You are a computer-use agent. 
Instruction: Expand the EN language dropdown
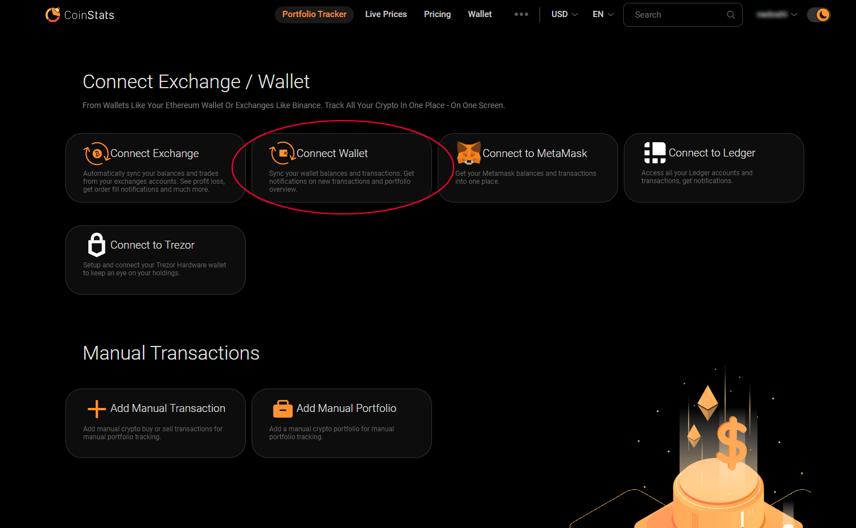pos(603,14)
